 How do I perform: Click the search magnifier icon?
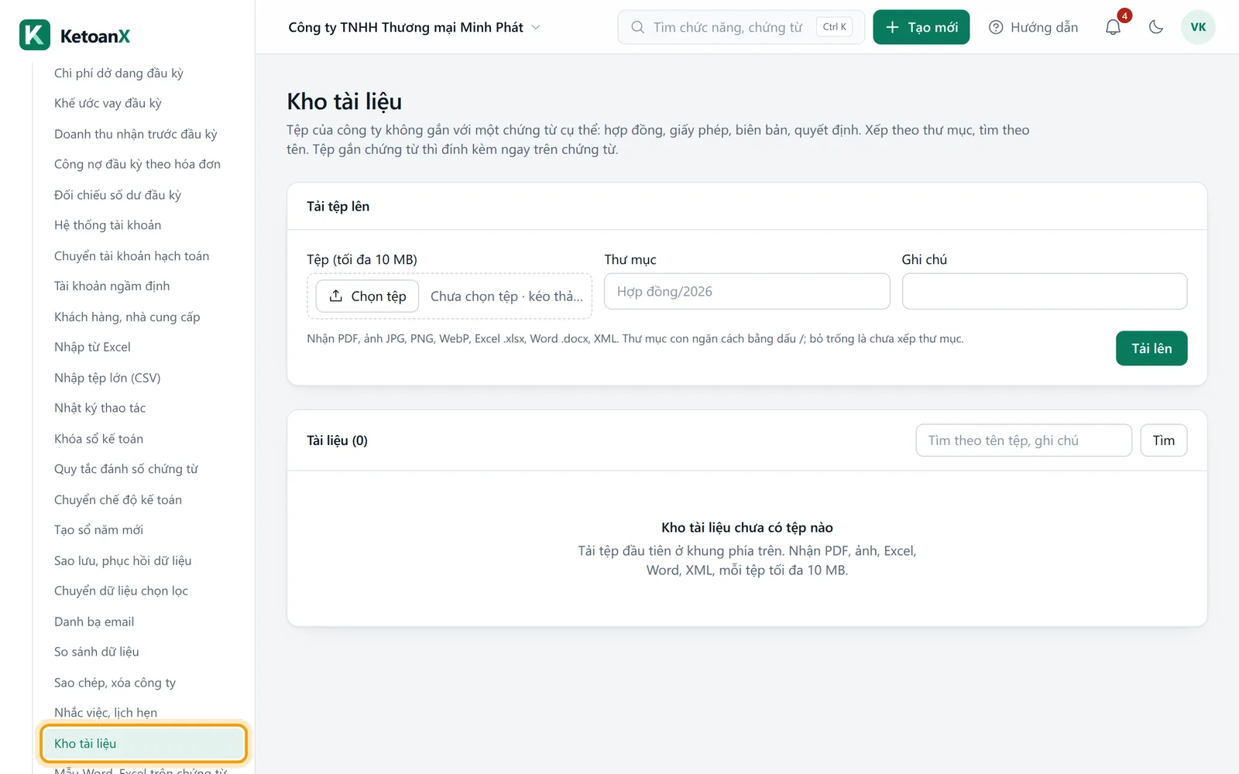pos(637,27)
